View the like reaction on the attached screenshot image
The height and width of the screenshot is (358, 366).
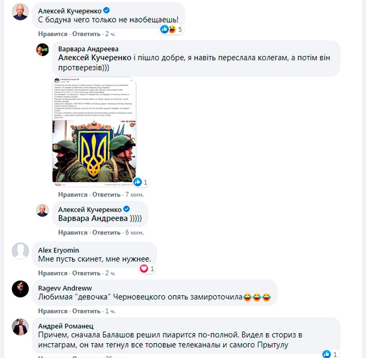click(141, 182)
